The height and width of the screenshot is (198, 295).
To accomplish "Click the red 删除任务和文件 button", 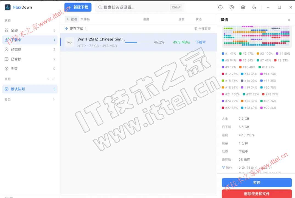I will 257,194.
